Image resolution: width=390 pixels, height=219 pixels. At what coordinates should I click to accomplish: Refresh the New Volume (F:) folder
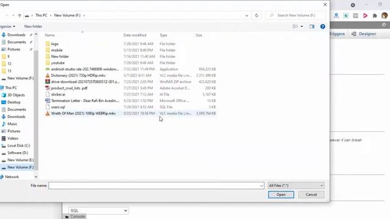(257, 15)
